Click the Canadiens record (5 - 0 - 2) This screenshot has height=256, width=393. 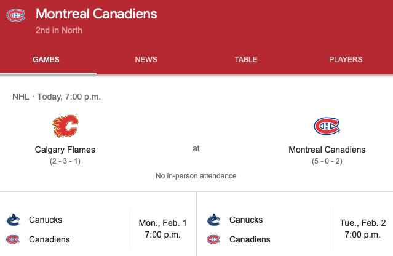click(x=327, y=161)
